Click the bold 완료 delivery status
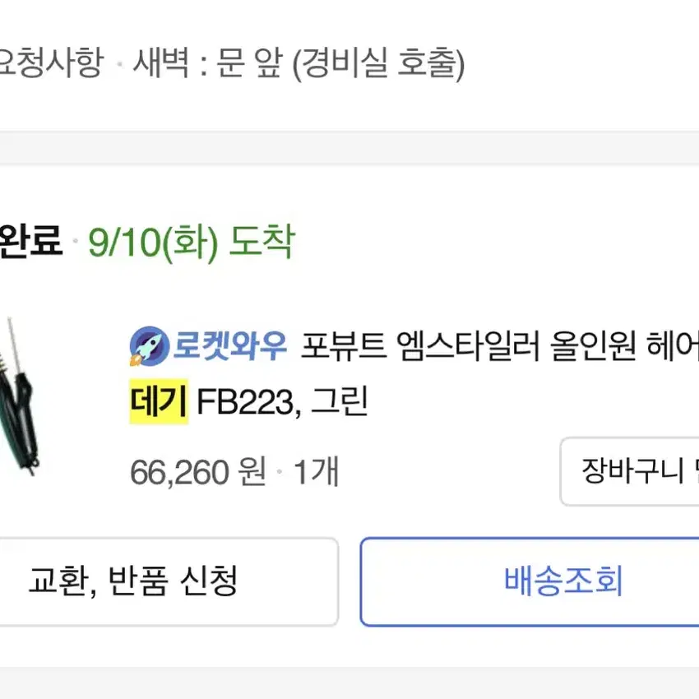This screenshot has width=699, height=699. [30, 241]
